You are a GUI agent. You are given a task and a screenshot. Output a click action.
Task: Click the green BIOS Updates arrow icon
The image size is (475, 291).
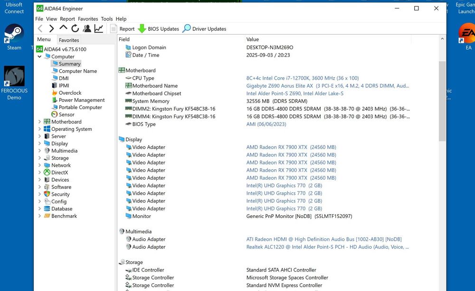pyautogui.click(x=142, y=29)
